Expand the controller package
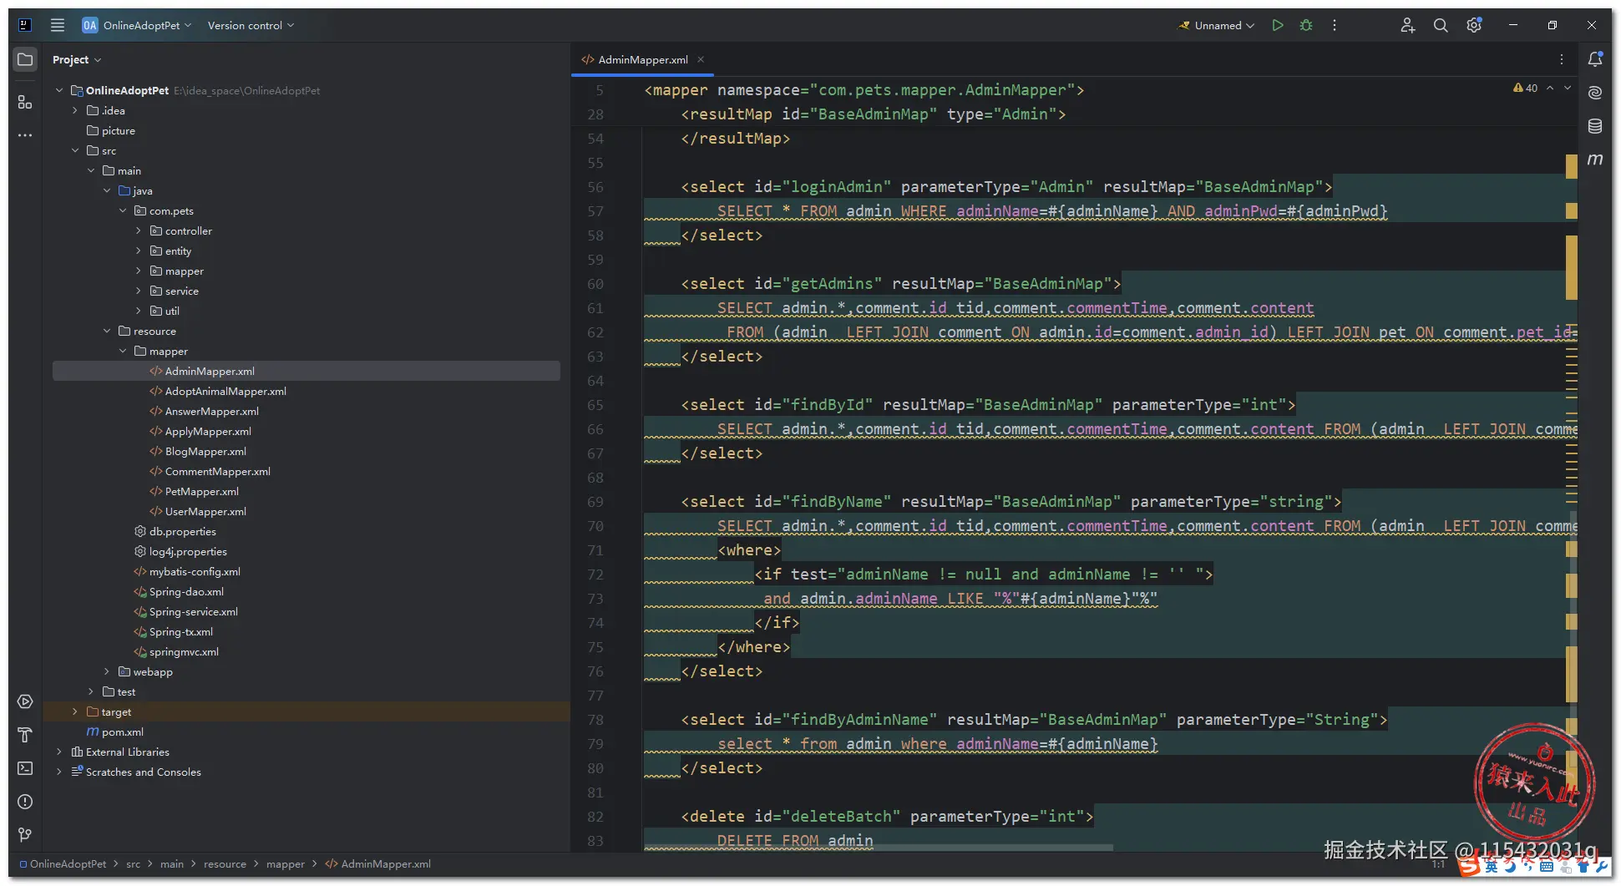Viewport: 1621px width, 886px height. [139, 230]
